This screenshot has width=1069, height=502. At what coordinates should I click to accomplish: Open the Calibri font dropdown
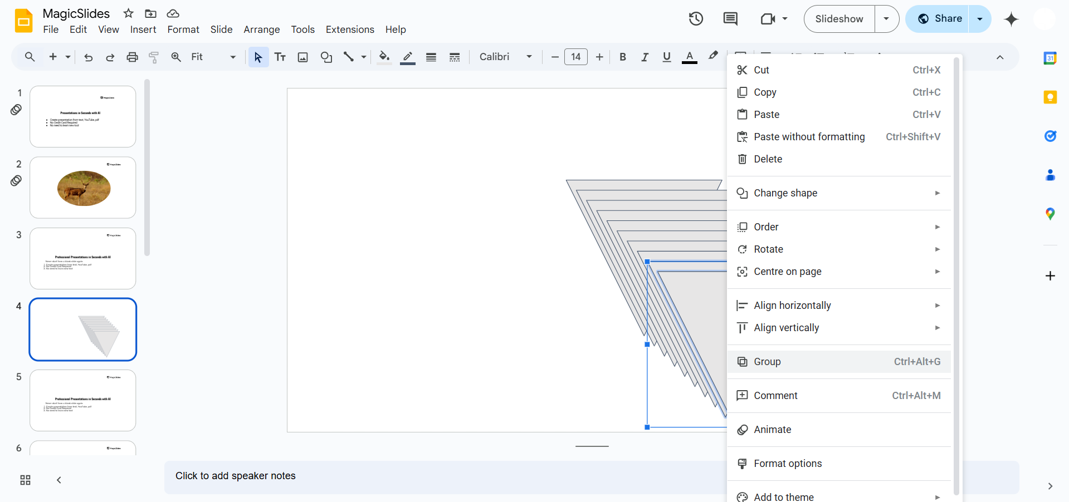click(x=506, y=57)
